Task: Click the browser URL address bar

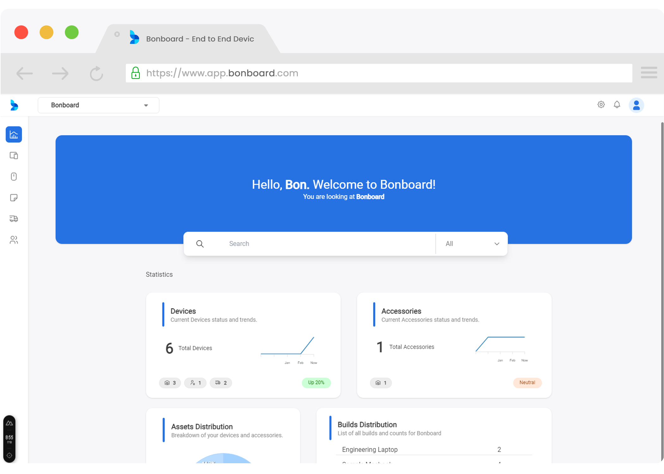Action: [x=379, y=73]
